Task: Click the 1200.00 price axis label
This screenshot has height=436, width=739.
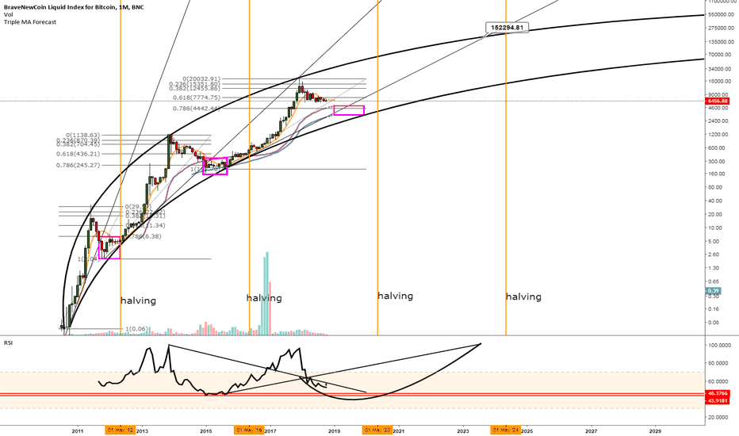Action: tap(720, 135)
